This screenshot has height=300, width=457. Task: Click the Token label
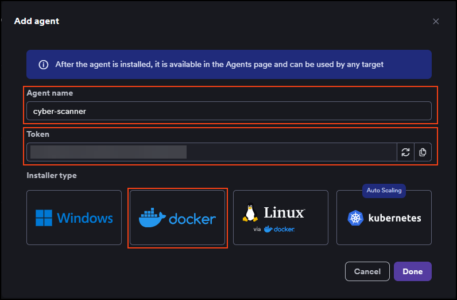click(x=38, y=134)
